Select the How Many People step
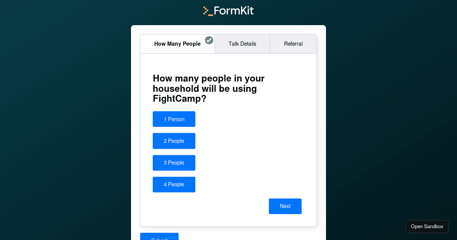Image resolution: width=457 pixels, height=240 pixels. (177, 44)
